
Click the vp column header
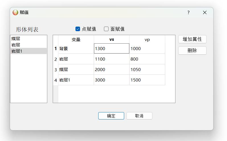coord(147,39)
